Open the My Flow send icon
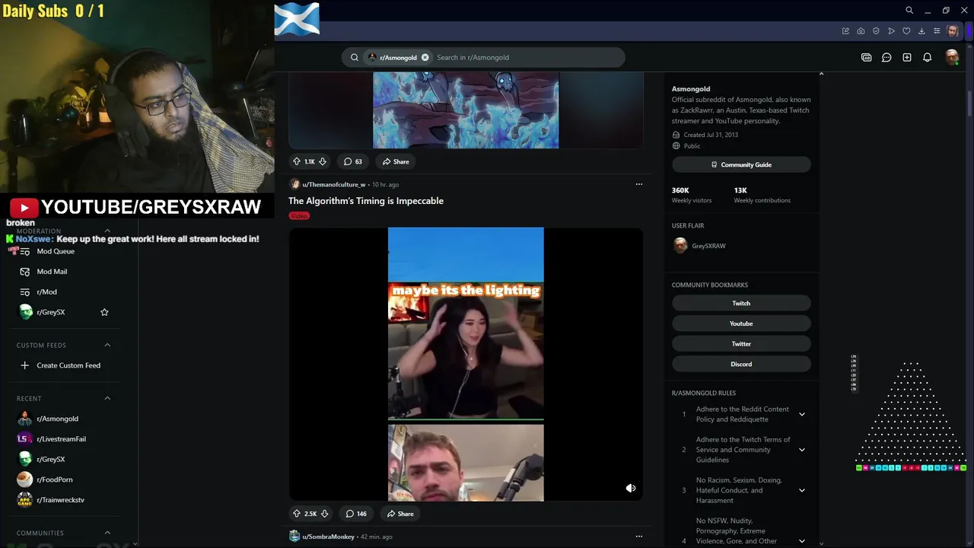Screen dimensions: 974x548 coord(891,31)
